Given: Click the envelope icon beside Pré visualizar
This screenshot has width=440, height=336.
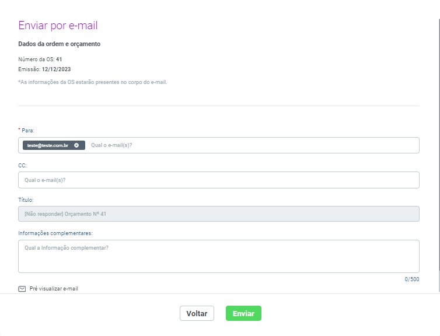Looking at the screenshot, I should tap(22, 289).
